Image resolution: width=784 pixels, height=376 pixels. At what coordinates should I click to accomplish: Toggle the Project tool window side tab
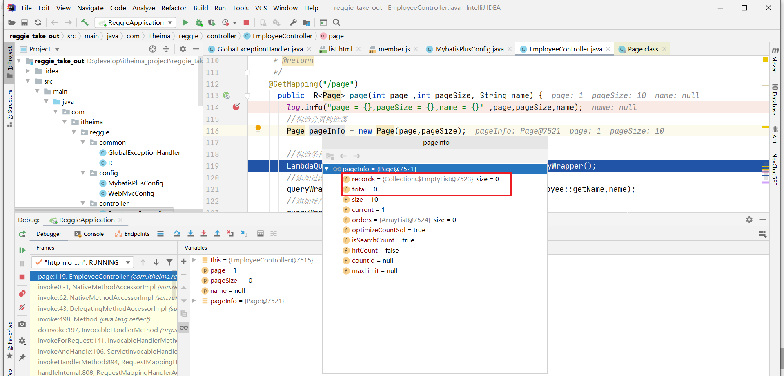tap(10, 63)
